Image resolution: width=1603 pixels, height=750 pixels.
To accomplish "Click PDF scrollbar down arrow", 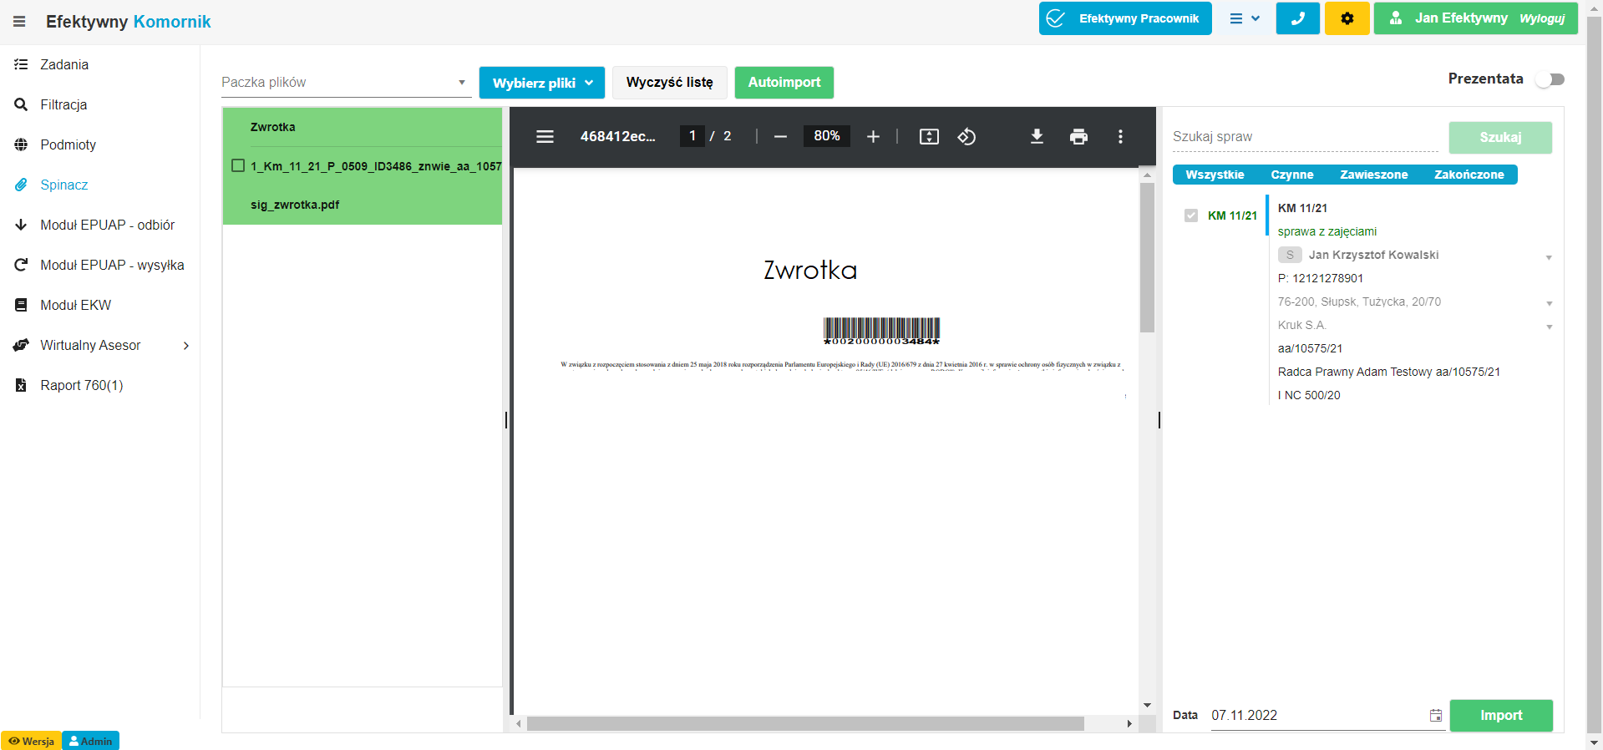I will [x=1147, y=706].
